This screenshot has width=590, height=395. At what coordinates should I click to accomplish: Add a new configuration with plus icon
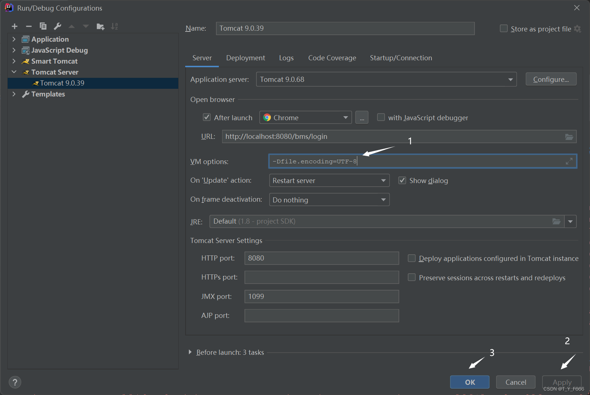pos(15,26)
